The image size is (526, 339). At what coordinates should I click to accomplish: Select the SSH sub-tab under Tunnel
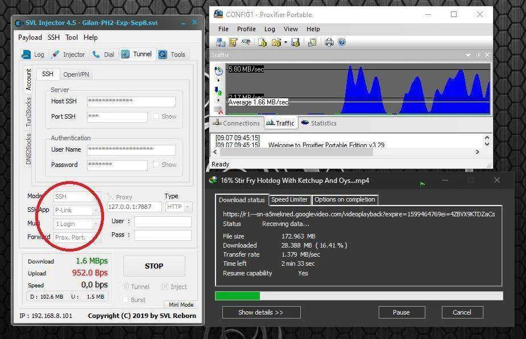(48, 74)
